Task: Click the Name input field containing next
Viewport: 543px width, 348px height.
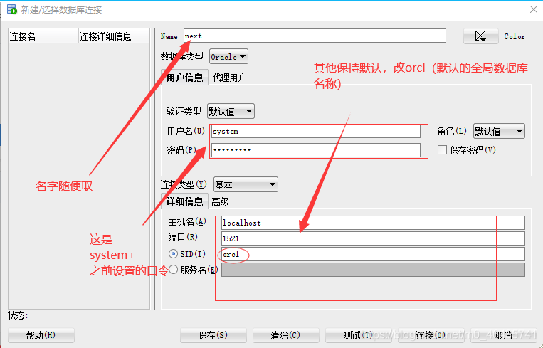Action: click(x=315, y=36)
